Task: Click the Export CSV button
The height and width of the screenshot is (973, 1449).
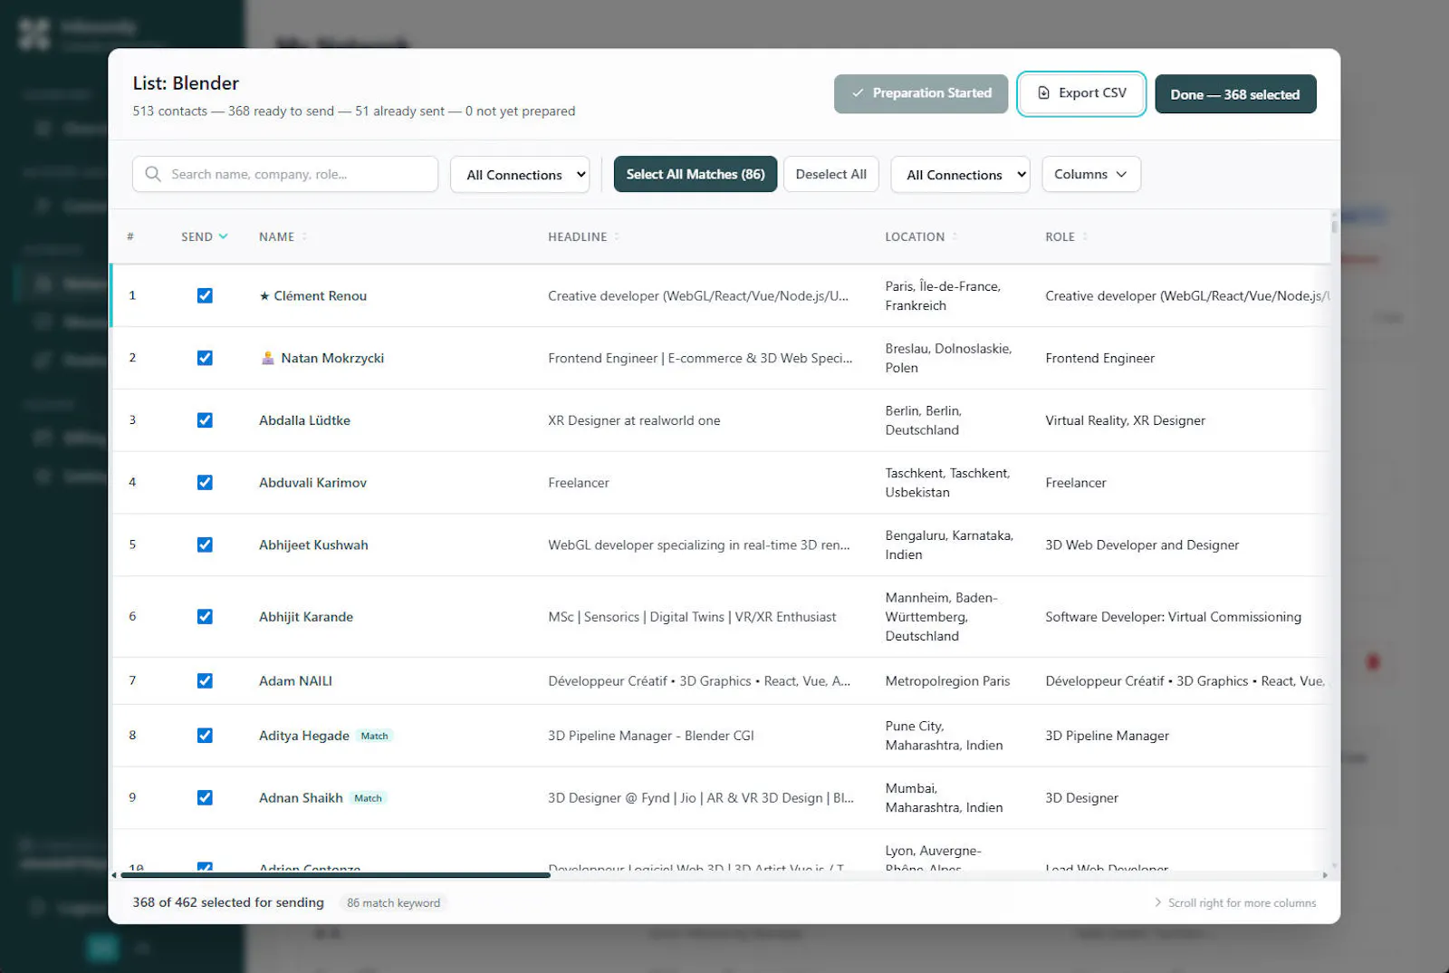Action: click(x=1081, y=93)
